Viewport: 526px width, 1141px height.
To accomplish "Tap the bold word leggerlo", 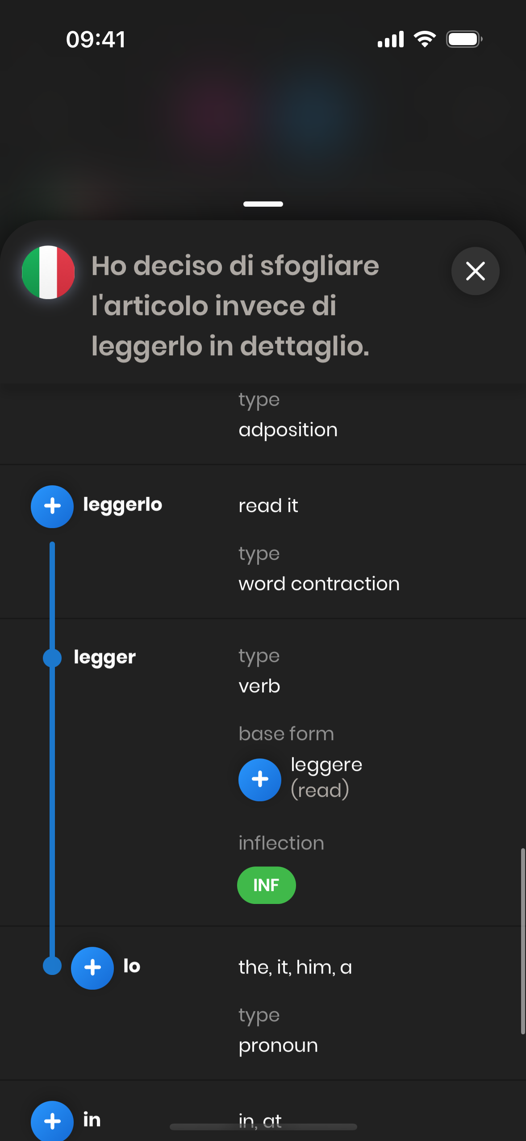I will [x=122, y=505].
